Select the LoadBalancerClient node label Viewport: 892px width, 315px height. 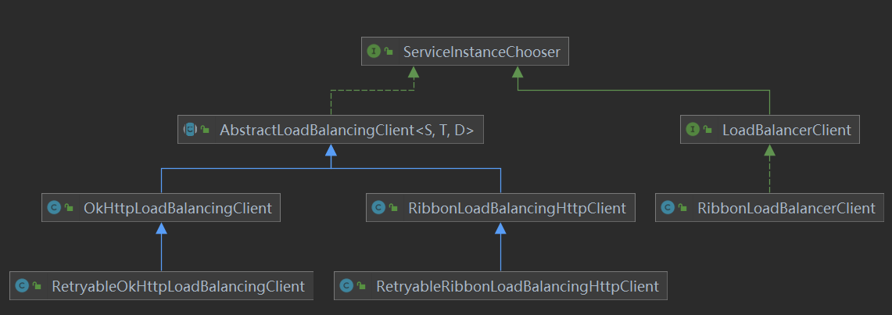[786, 131]
